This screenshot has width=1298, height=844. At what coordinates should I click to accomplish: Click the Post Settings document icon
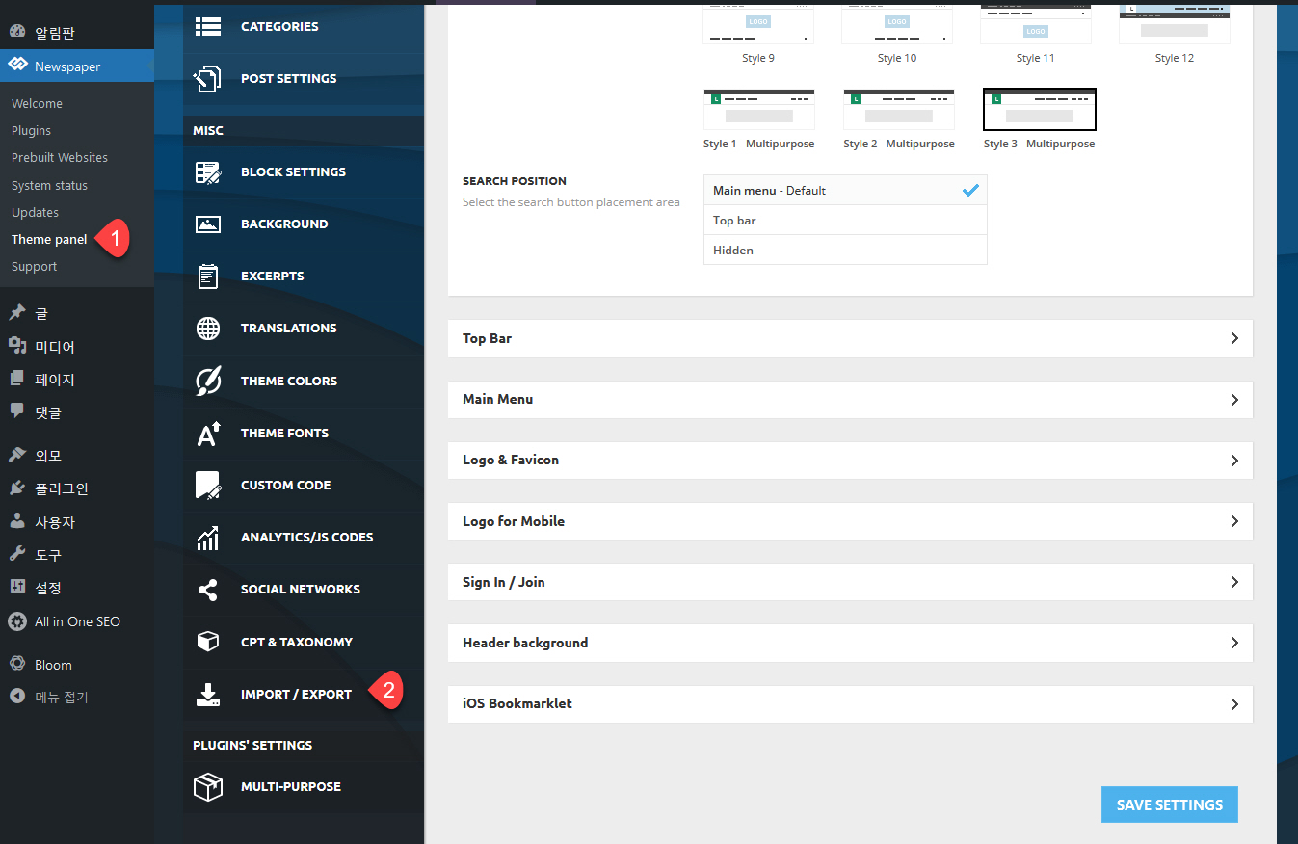(x=207, y=78)
